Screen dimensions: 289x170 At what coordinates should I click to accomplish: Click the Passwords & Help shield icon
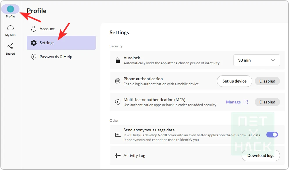[x=34, y=57]
